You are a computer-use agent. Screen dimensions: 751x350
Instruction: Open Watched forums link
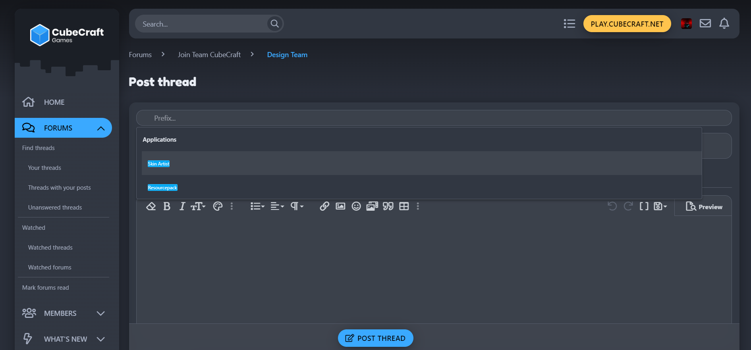tap(50, 267)
